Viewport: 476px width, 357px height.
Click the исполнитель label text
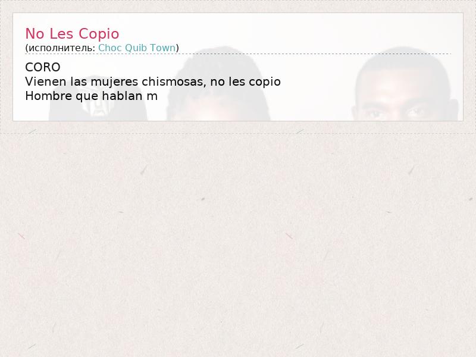tap(60, 48)
